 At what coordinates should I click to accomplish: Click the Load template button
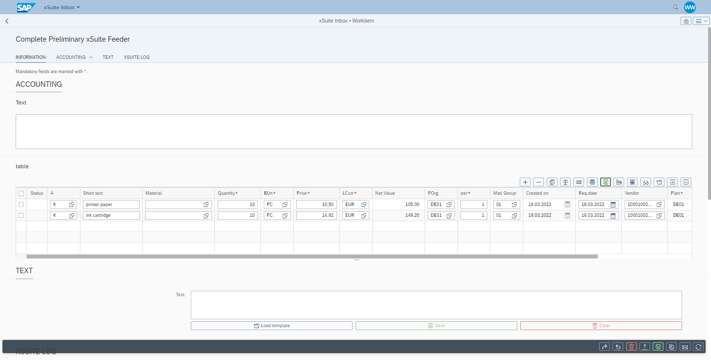(271, 325)
